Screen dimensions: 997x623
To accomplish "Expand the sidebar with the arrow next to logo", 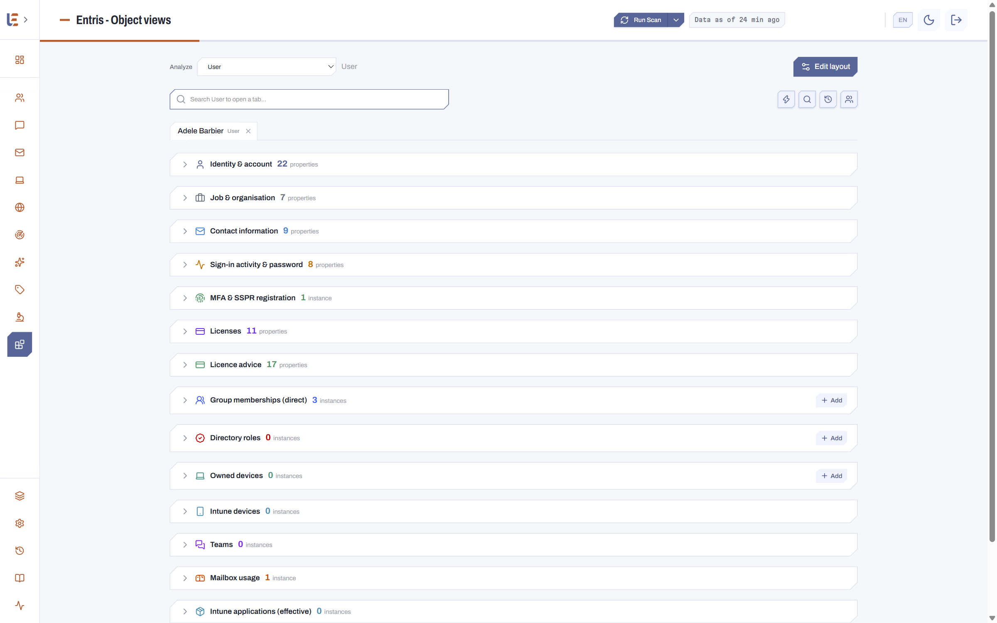I will [x=26, y=20].
